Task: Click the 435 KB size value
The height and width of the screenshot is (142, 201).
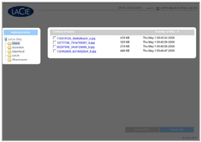Action: pyautogui.click(x=125, y=38)
